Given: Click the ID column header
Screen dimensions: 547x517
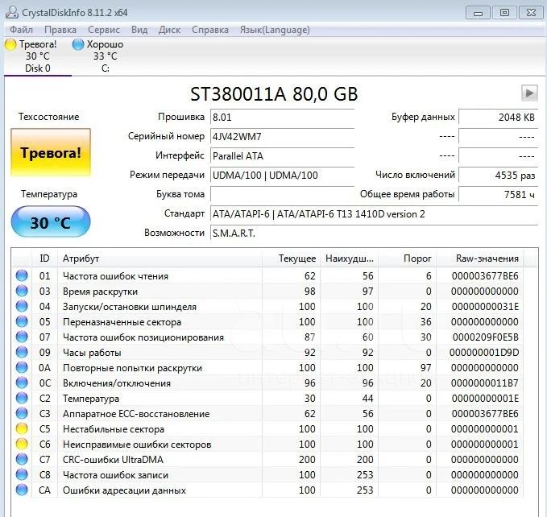Looking at the screenshot, I should click(x=44, y=258).
